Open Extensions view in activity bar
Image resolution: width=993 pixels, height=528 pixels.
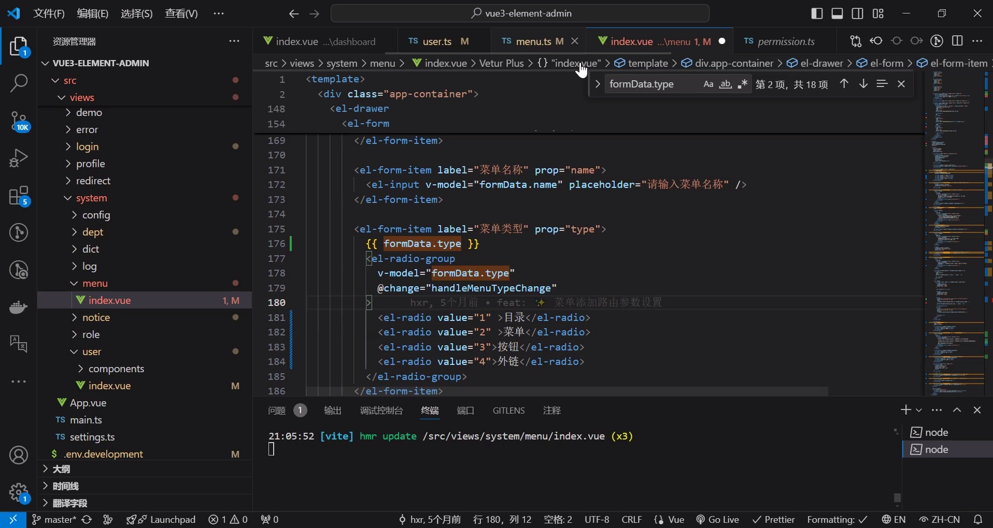(x=19, y=197)
